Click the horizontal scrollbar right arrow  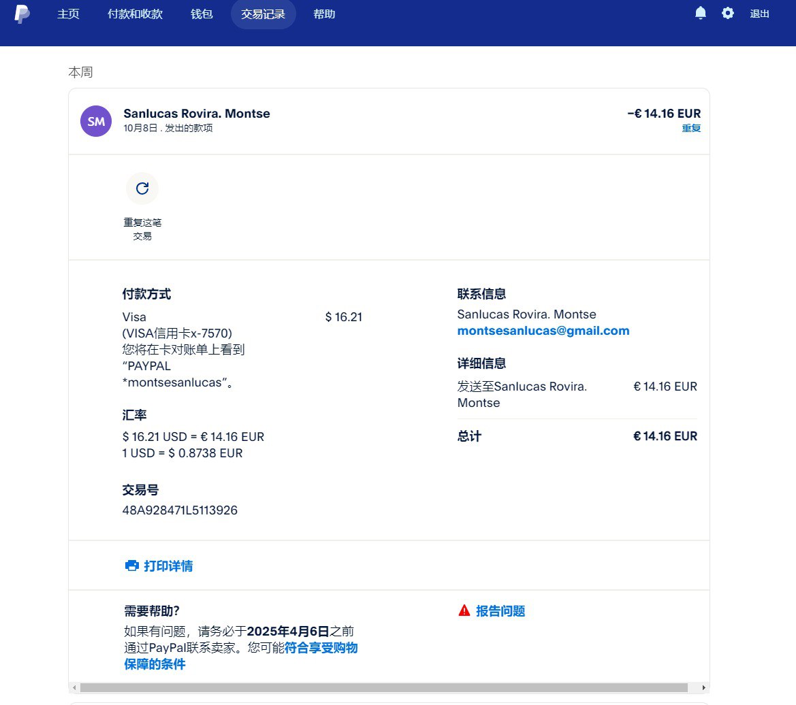(x=703, y=688)
